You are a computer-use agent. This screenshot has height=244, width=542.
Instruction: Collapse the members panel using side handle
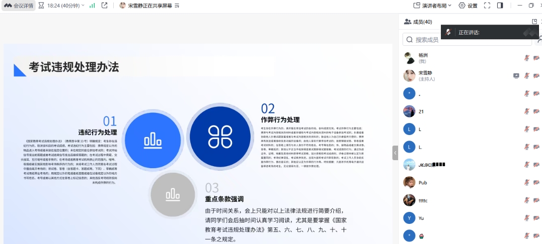pos(395,153)
